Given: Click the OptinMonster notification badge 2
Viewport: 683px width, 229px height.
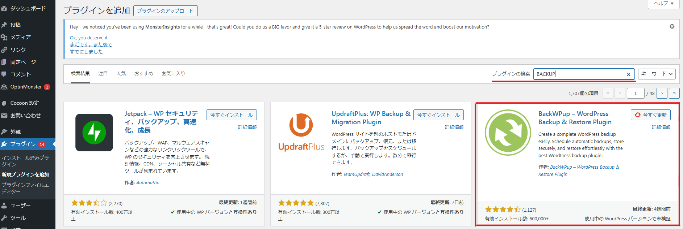Looking at the screenshot, I should click(x=47, y=87).
